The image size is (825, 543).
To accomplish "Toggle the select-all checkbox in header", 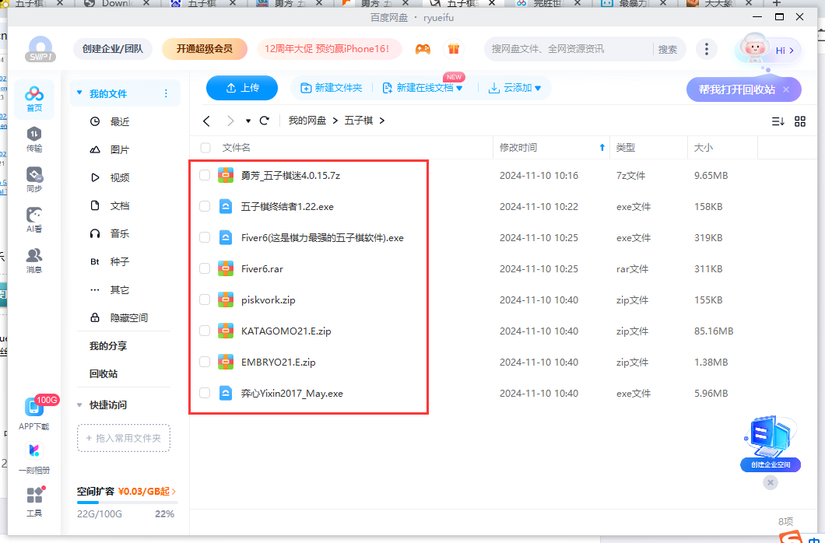I will click(205, 148).
